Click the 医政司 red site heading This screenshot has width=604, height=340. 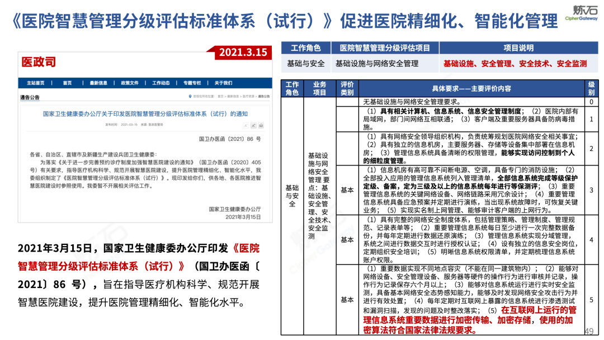pos(39,60)
